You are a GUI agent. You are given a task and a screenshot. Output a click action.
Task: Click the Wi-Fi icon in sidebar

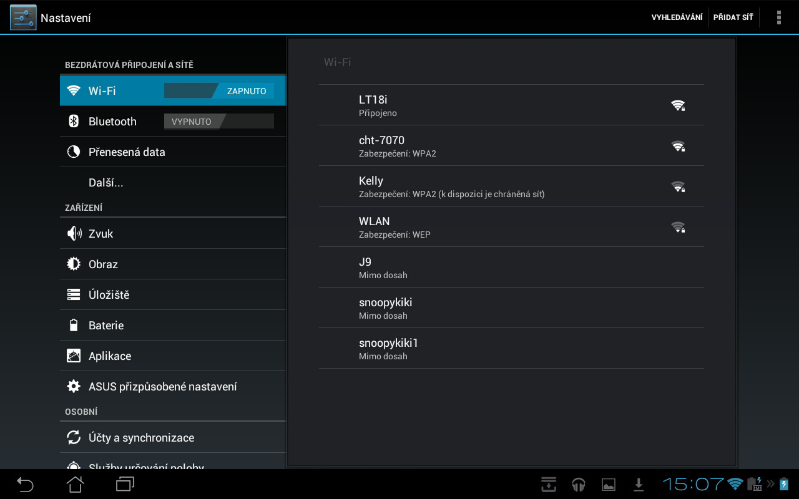click(74, 90)
